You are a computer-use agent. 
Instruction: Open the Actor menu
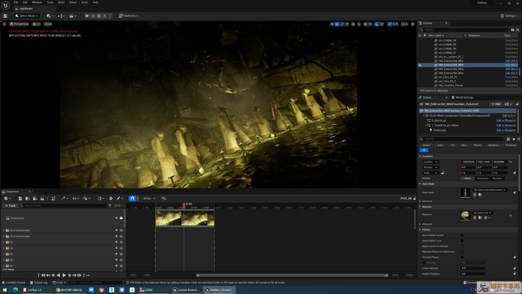click(x=84, y=2)
